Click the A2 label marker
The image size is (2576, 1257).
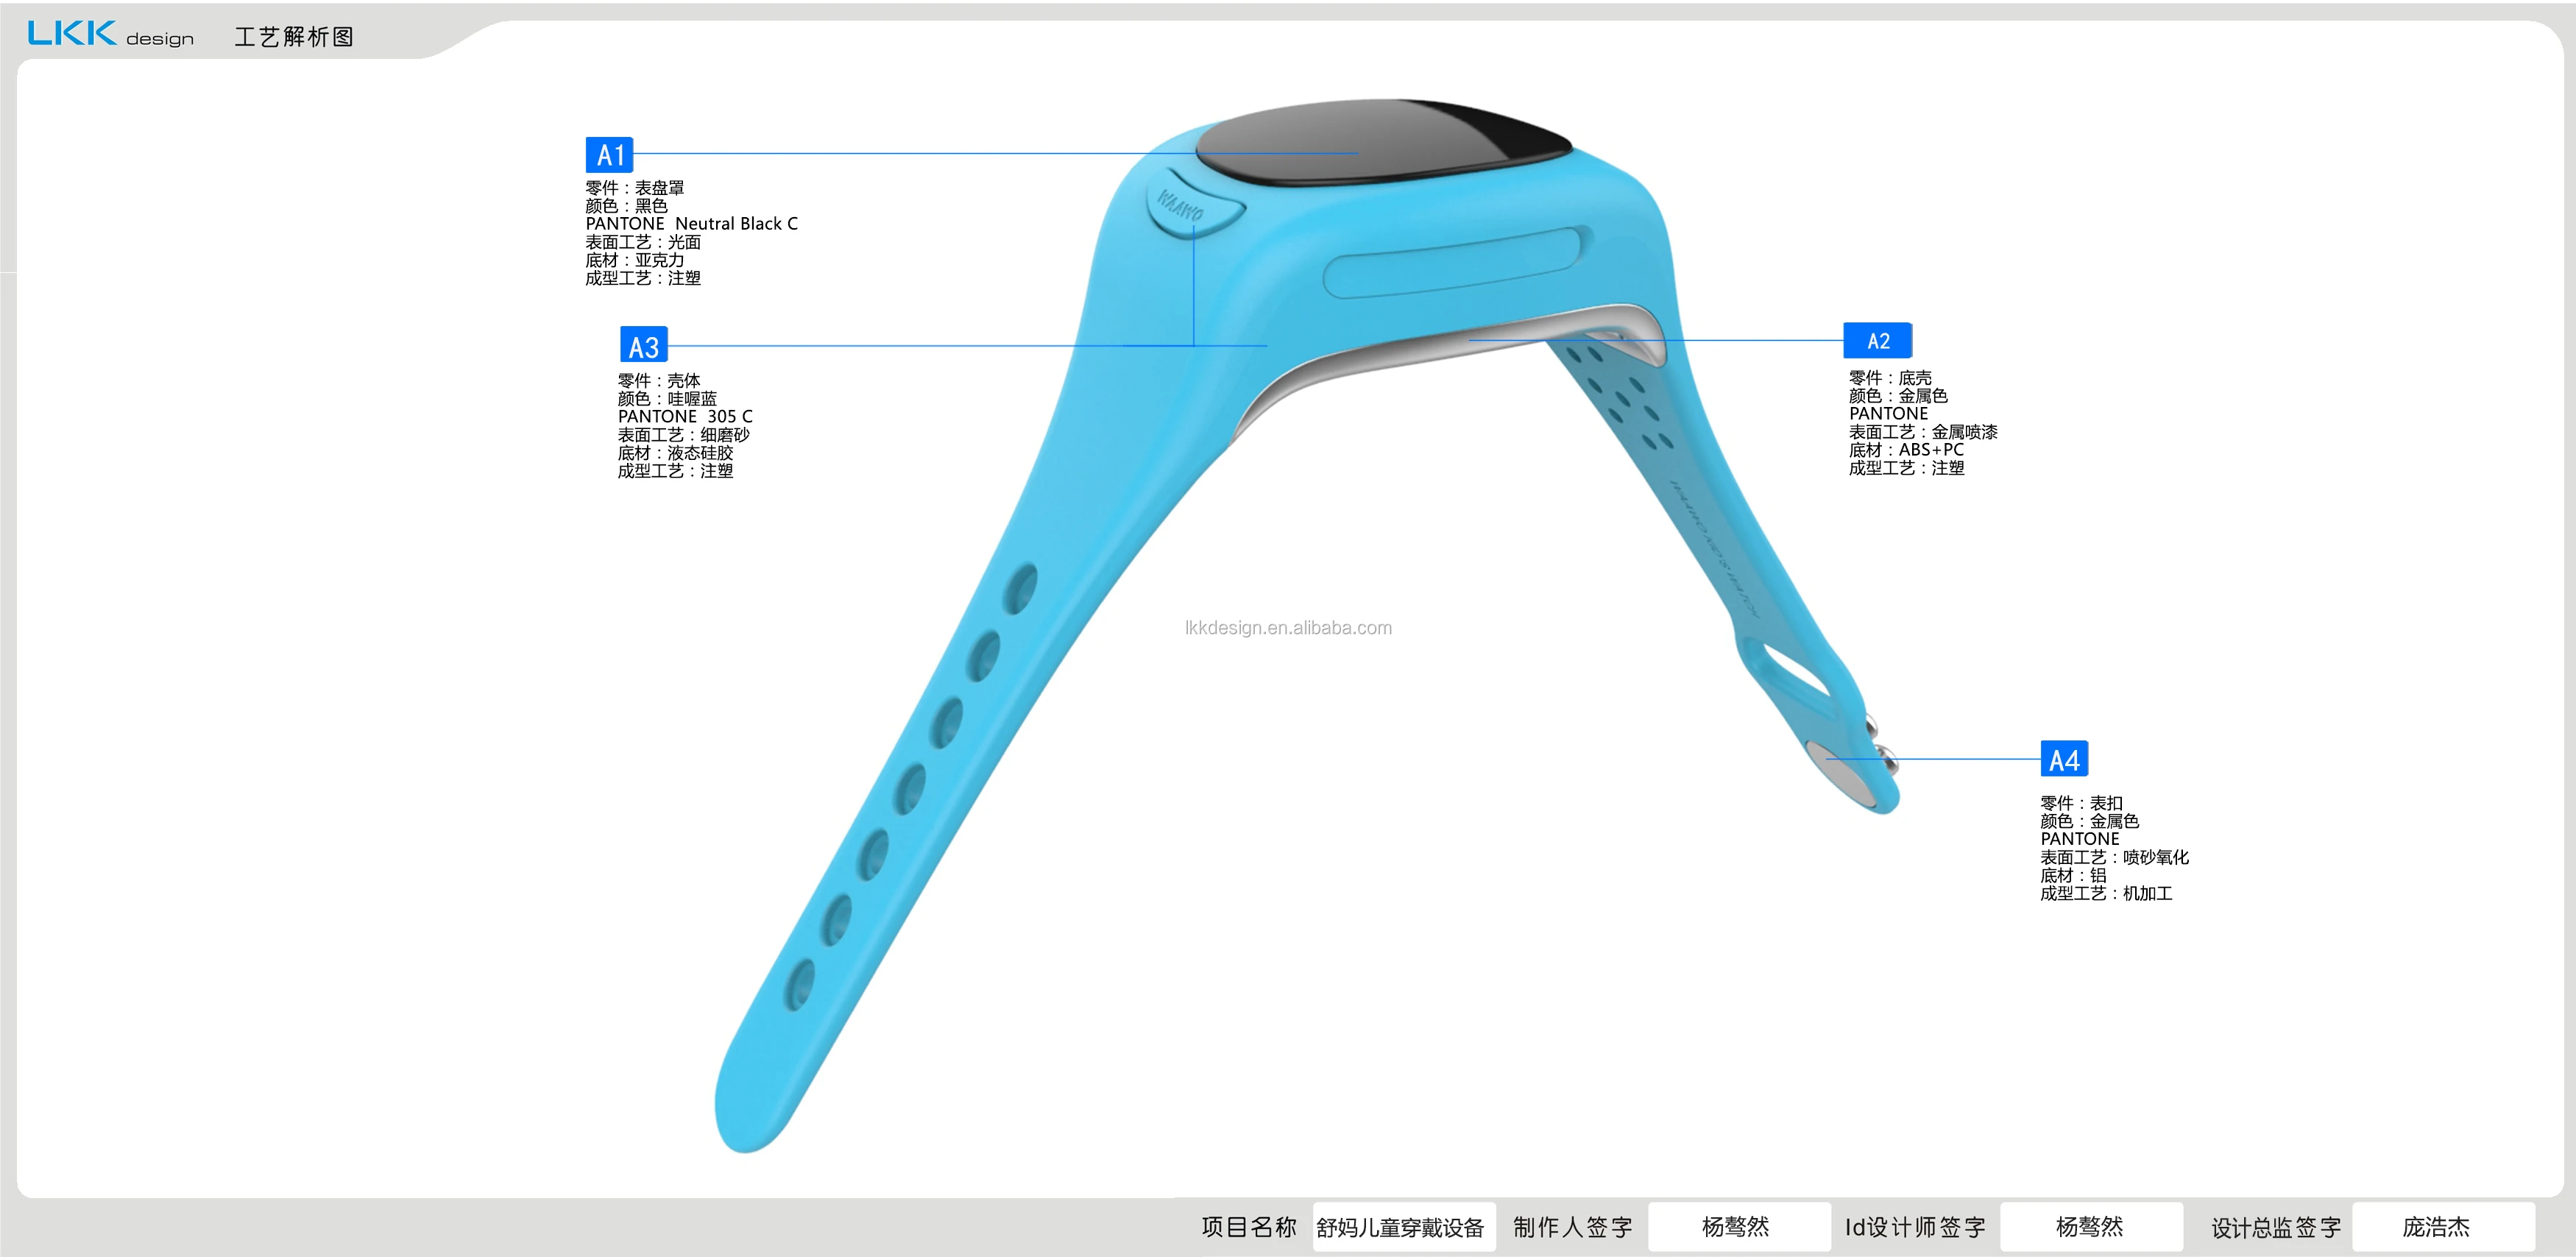click(1877, 341)
